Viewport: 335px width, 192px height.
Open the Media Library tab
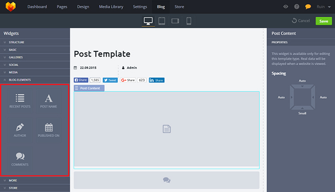110,7
